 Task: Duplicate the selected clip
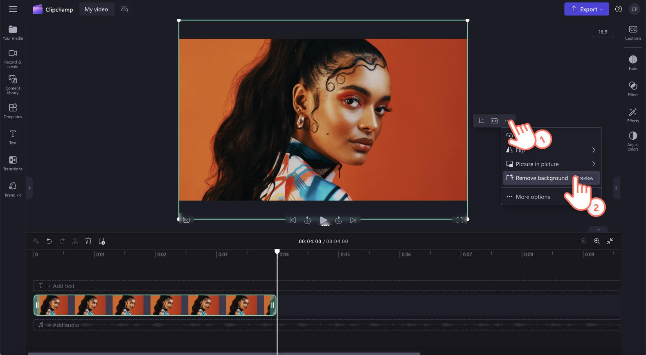102,241
